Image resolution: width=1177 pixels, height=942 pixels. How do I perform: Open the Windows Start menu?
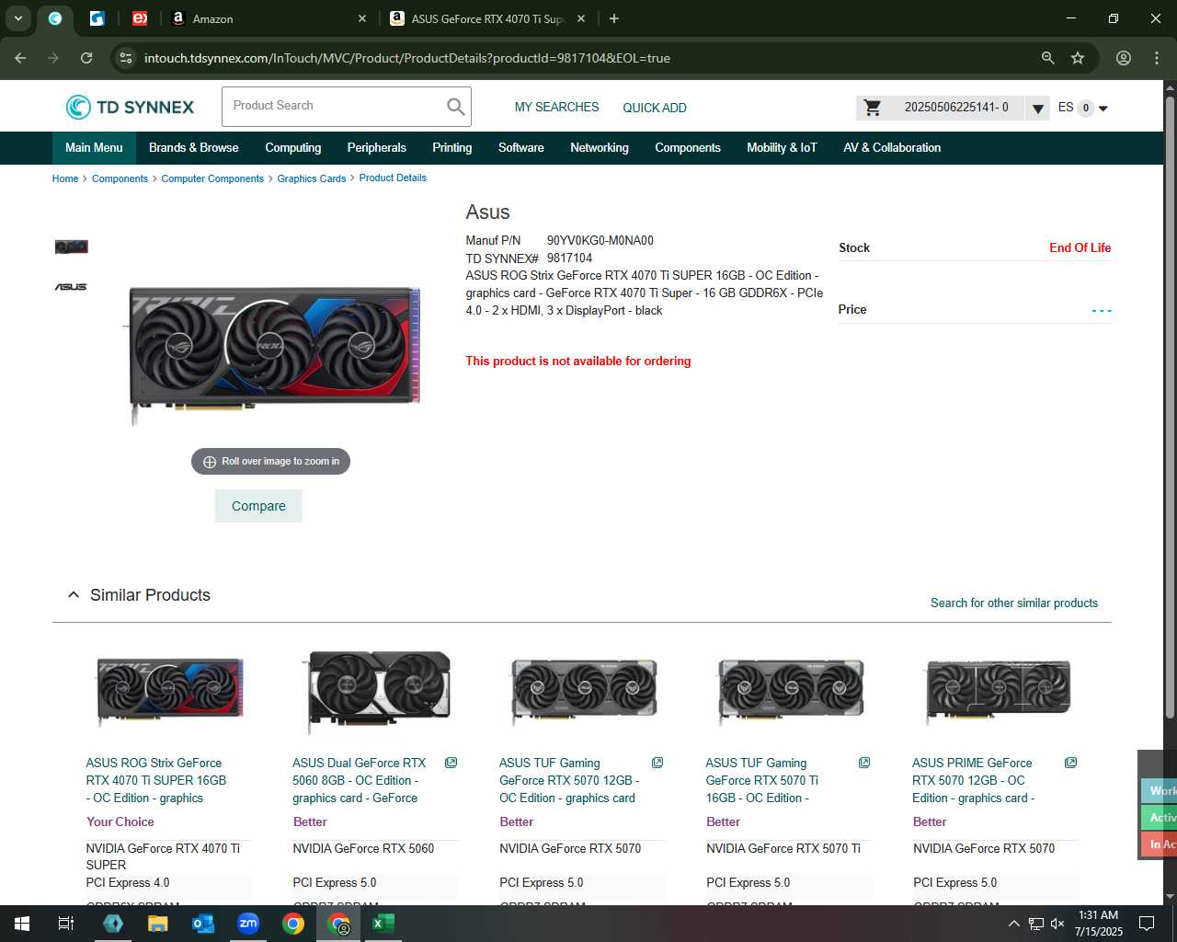click(22, 924)
